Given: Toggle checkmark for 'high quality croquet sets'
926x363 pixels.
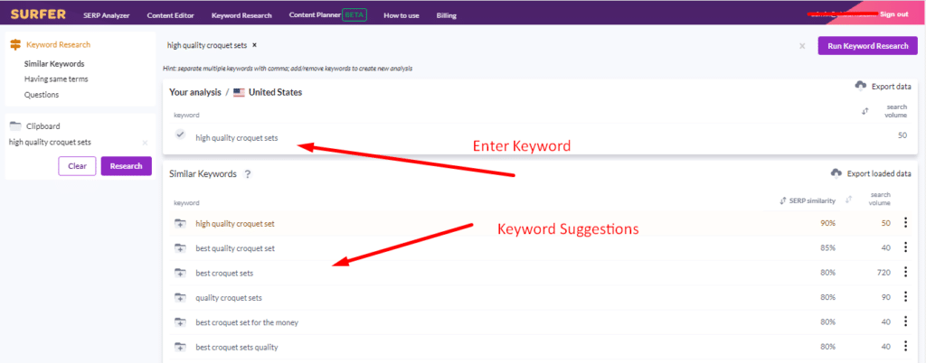Looking at the screenshot, I should 181,135.
